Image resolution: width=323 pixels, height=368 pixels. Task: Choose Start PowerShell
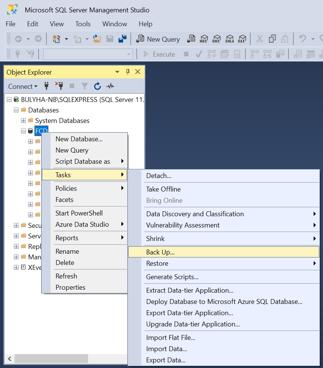[85, 213]
